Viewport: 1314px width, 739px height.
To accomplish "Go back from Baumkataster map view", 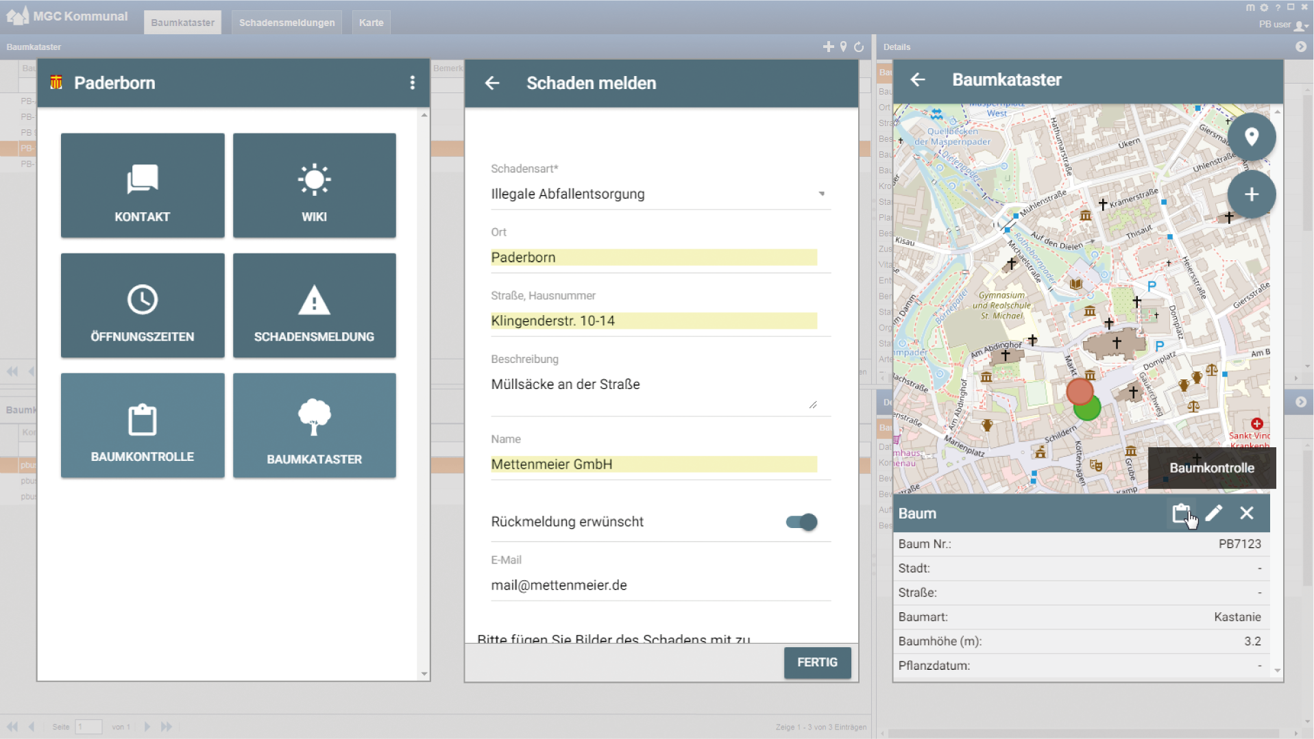I will 918,80.
